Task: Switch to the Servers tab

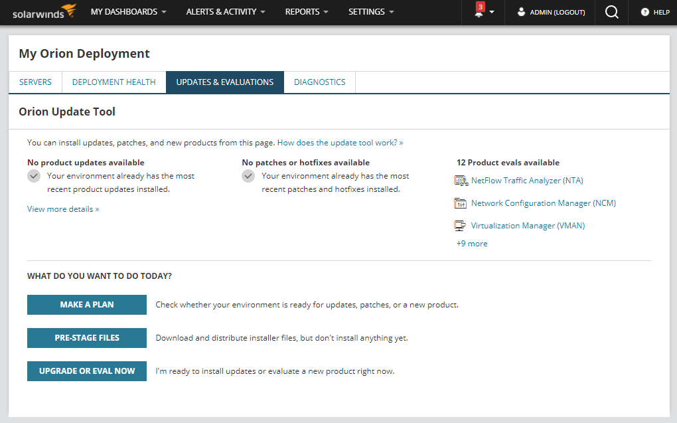Action: point(35,82)
